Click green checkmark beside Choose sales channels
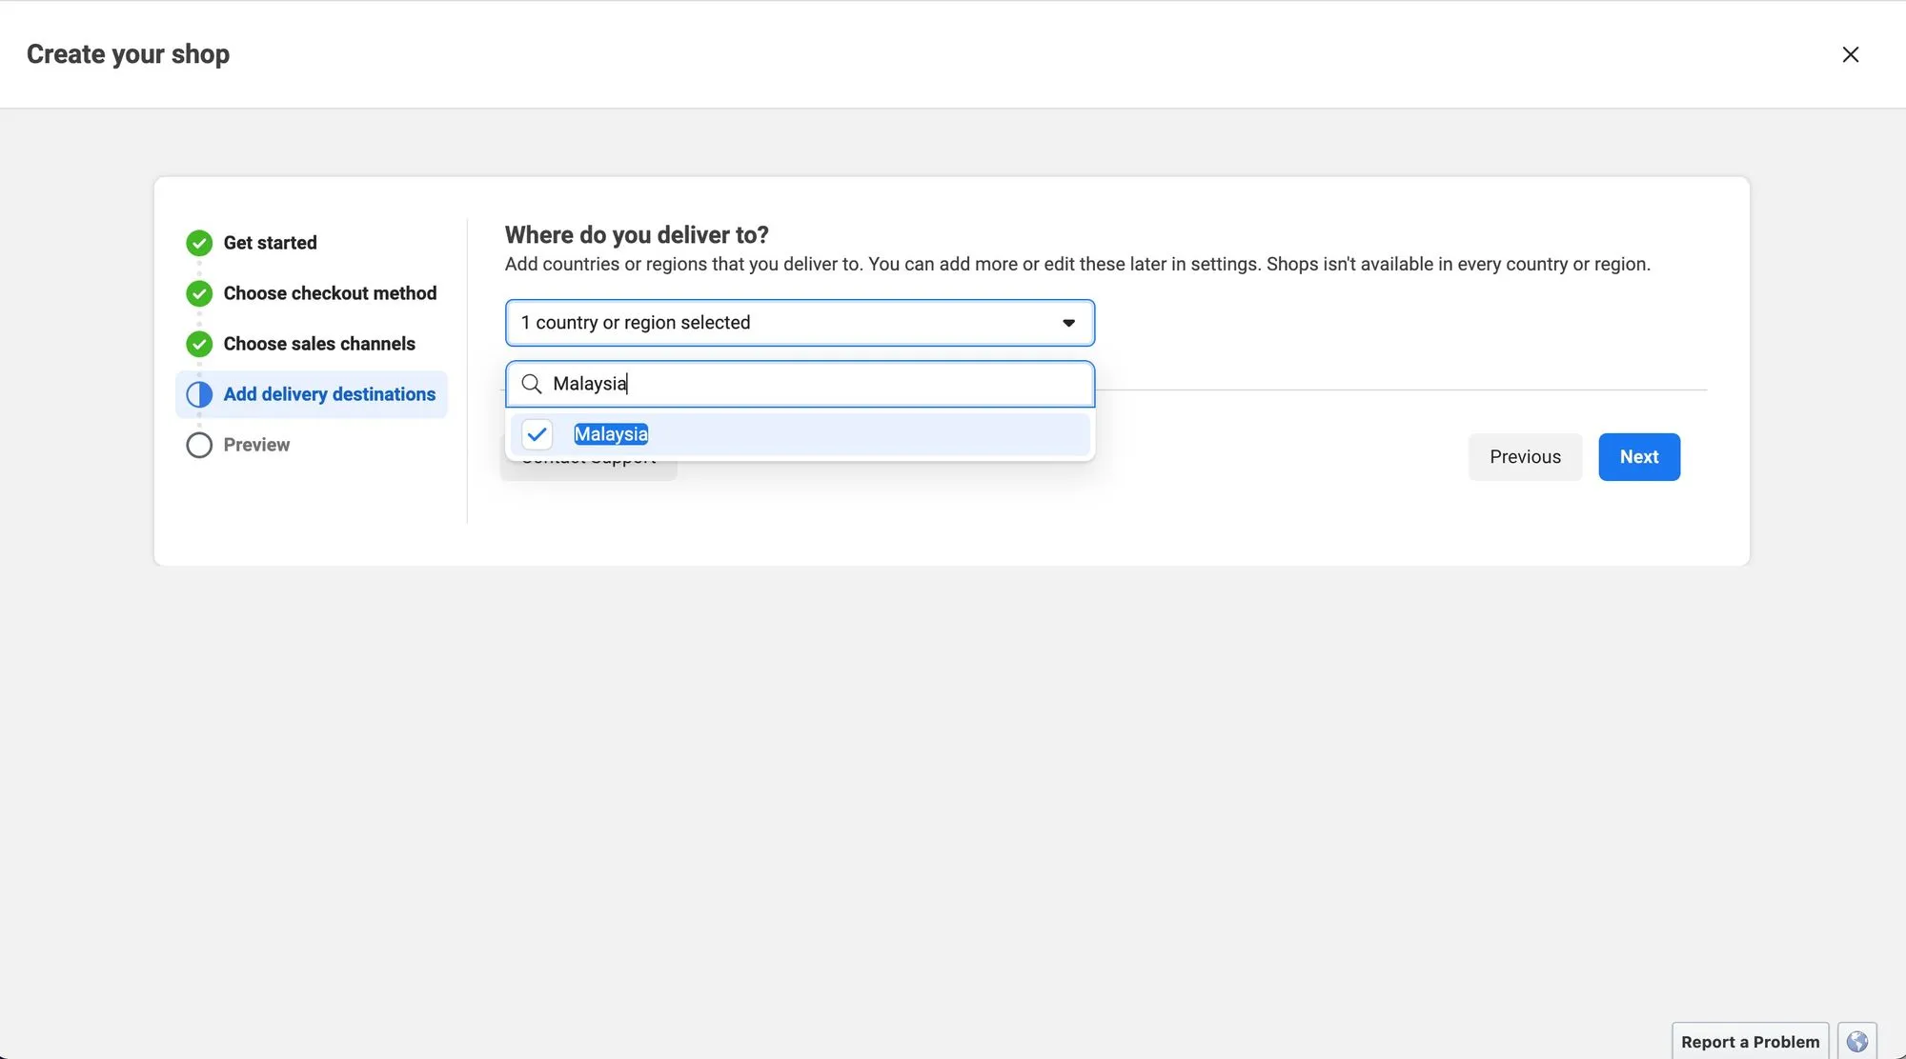The height and width of the screenshot is (1059, 1906). click(199, 344)
